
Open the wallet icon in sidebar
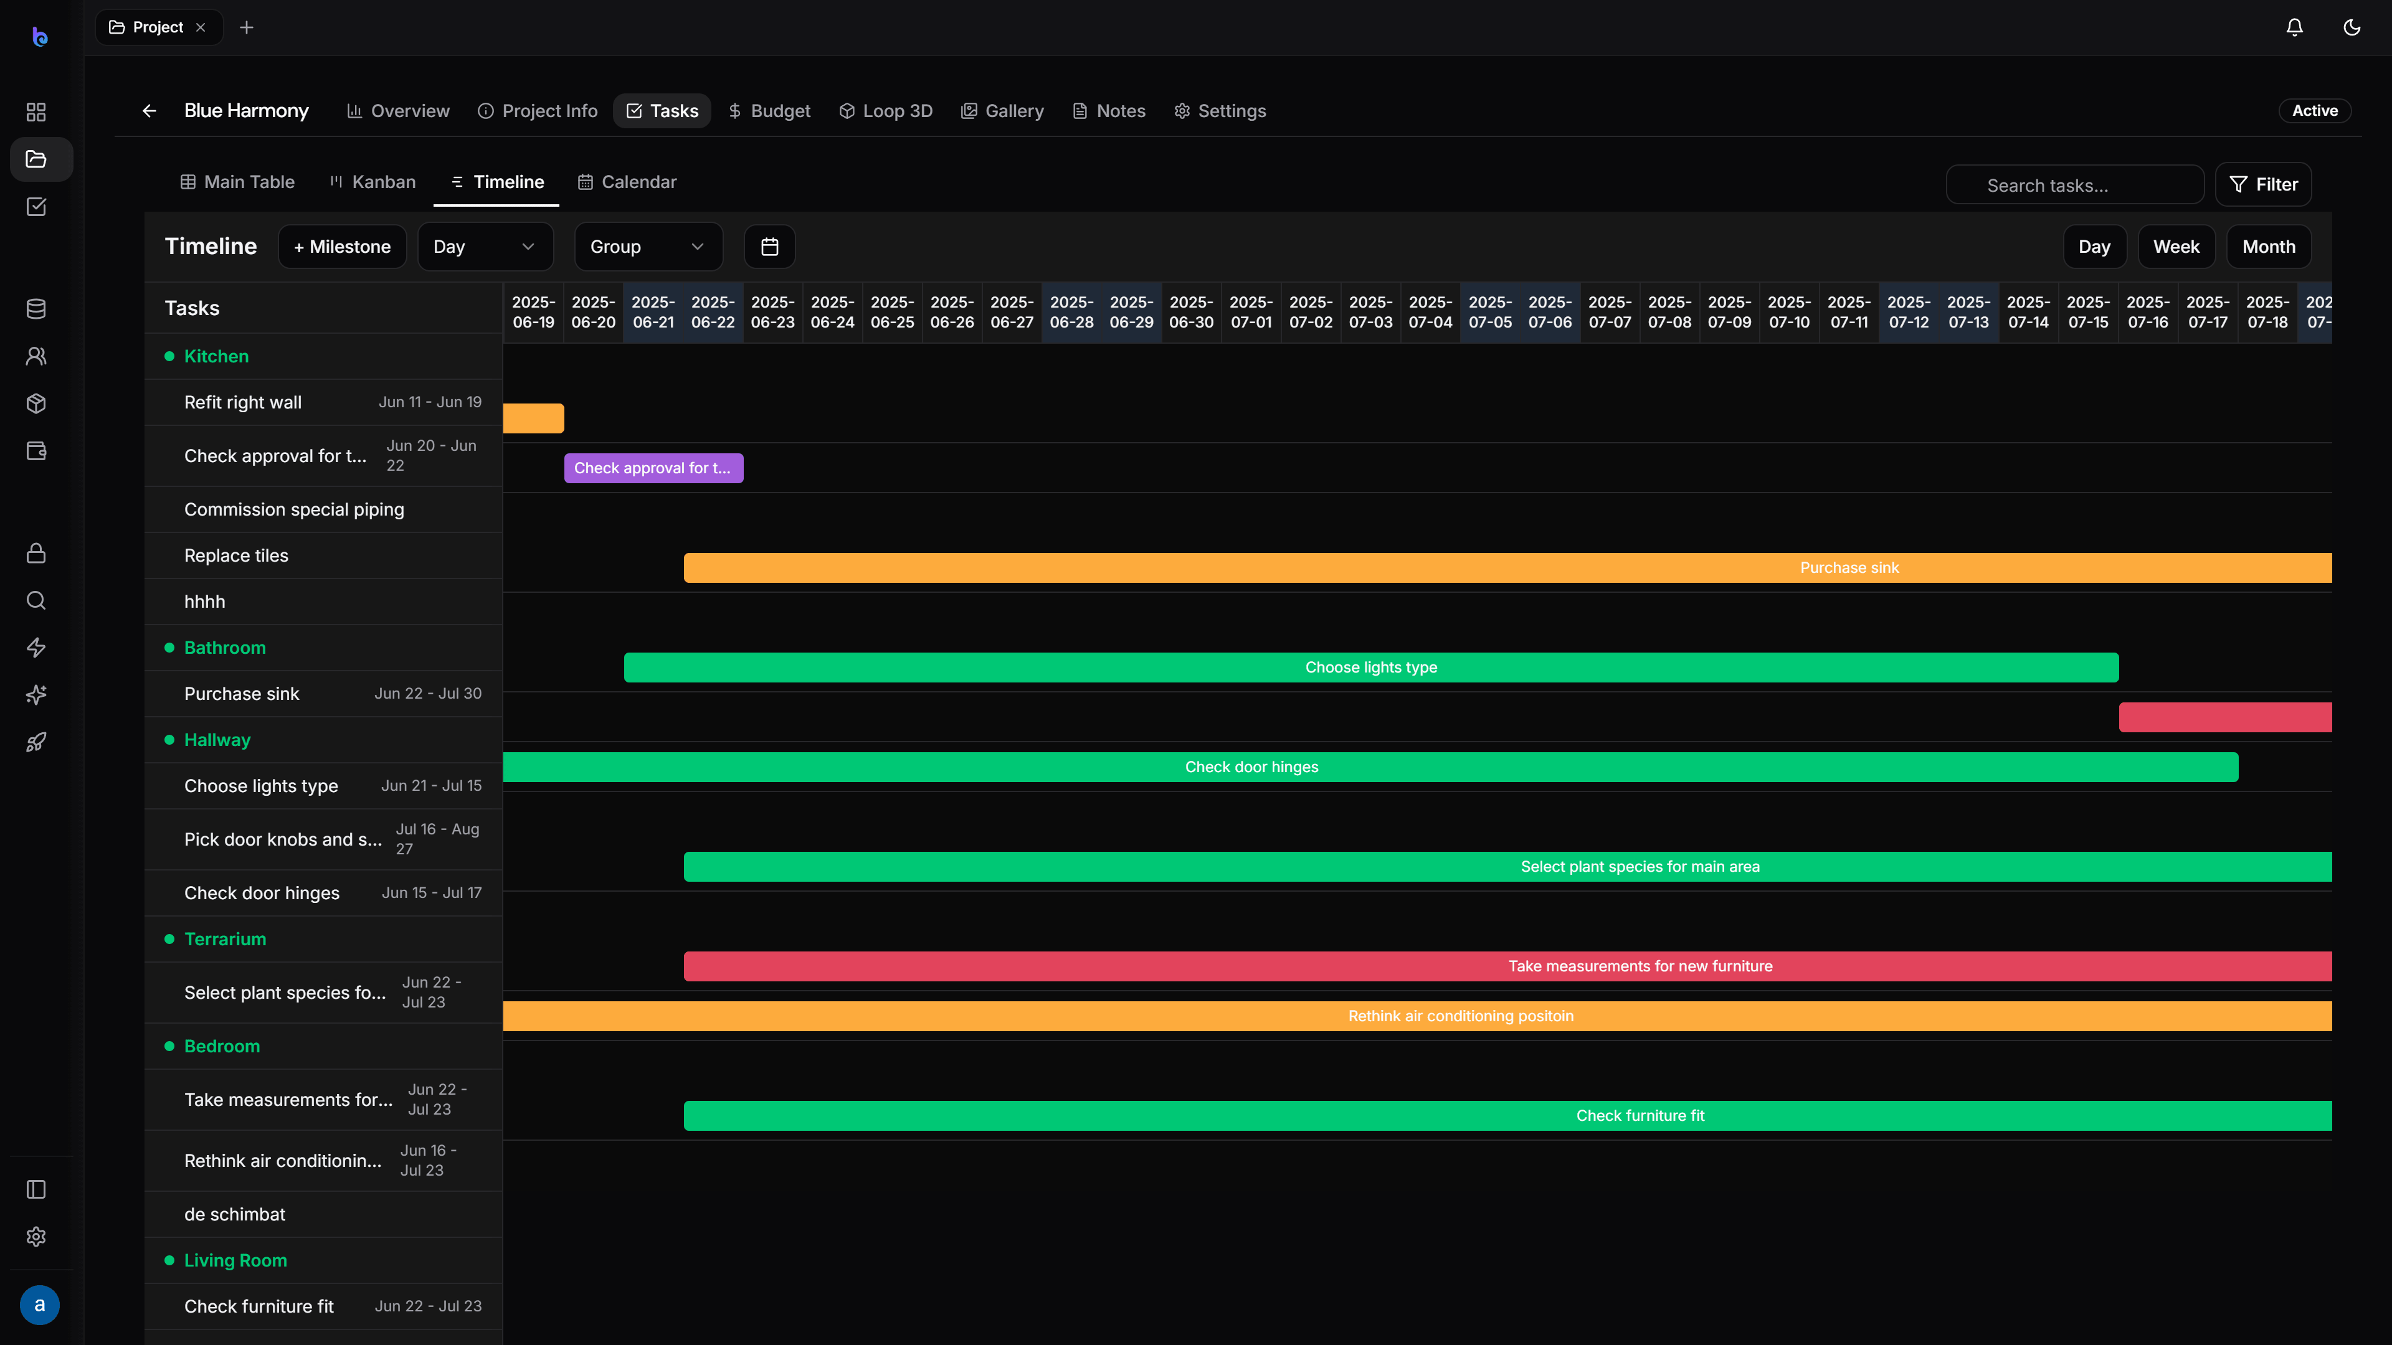click(x=36, y=451)
